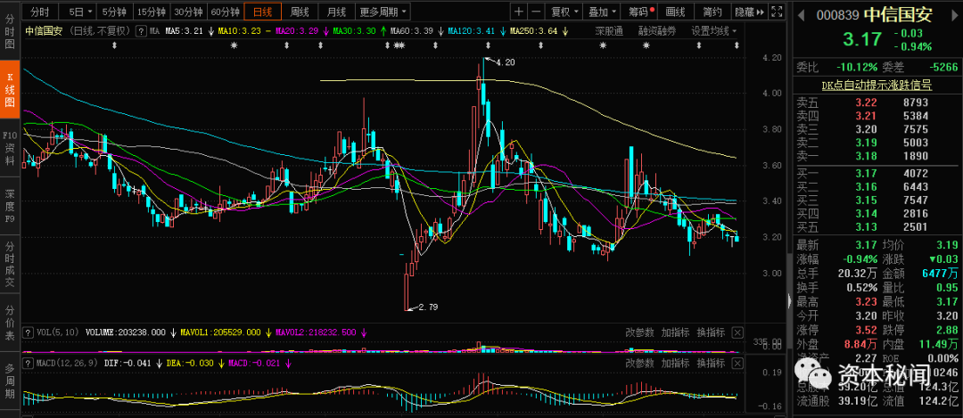This screenshot has height=418, width=963.
Task: Click 加指标 on the MACD panel
Action: (x=673, y=364)
